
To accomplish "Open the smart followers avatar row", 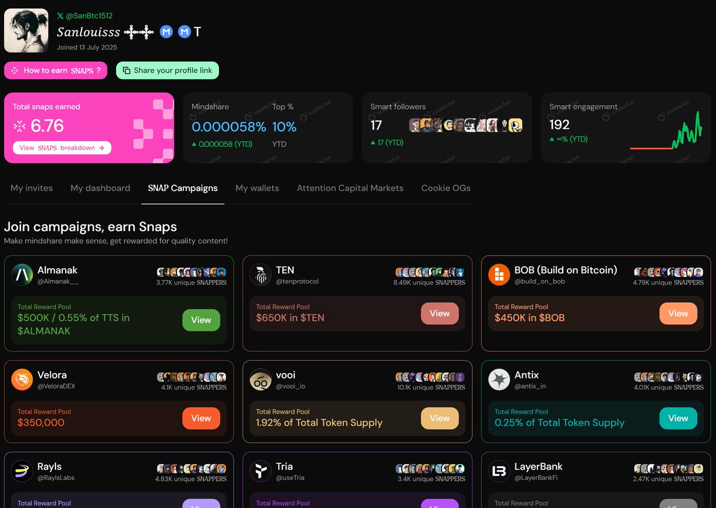I will 466,125.
